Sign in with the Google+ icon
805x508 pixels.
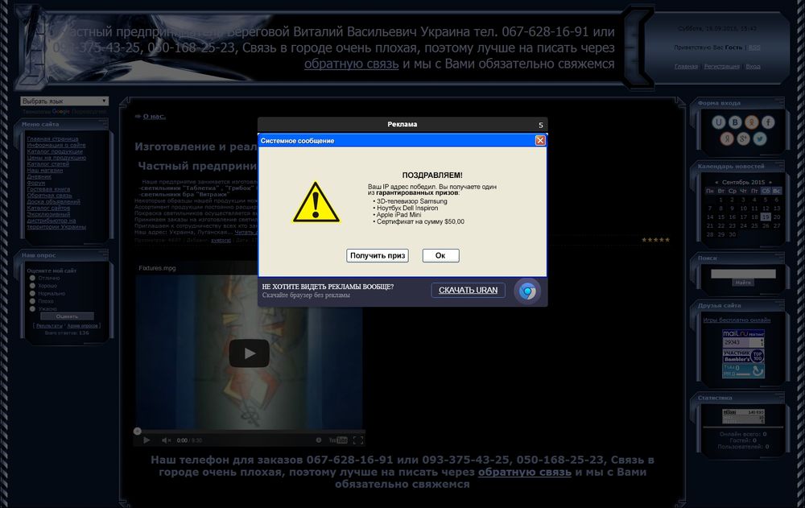[x=743, y=138]
